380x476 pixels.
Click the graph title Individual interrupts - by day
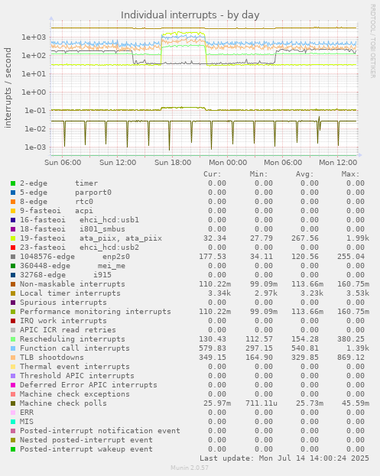pos(190,15)
